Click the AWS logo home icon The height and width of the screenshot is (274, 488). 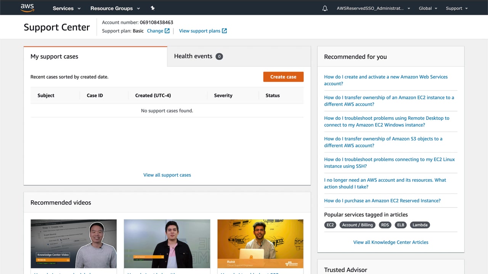coord(27,8)
